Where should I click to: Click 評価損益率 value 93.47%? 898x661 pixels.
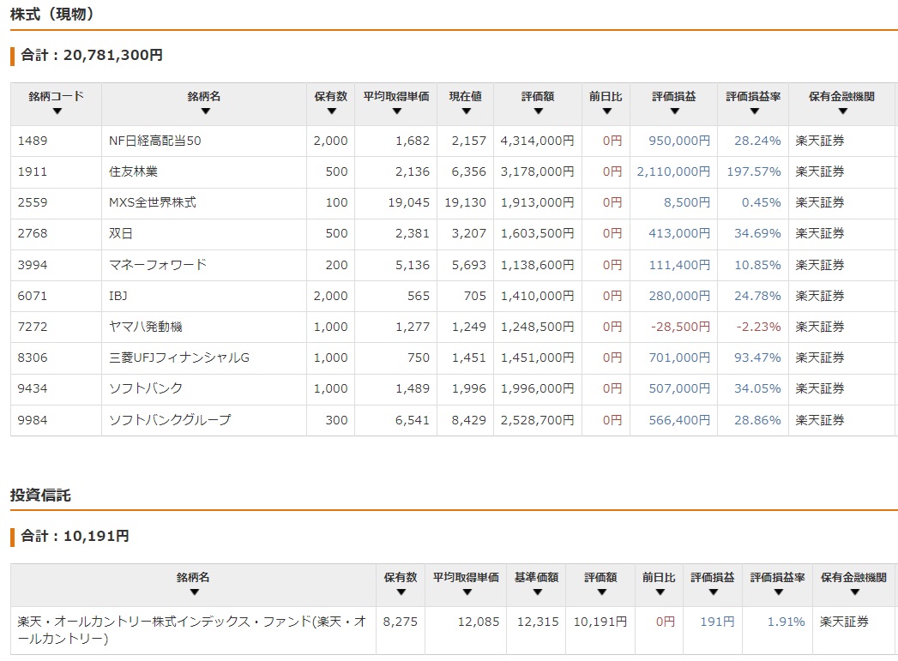757,358
